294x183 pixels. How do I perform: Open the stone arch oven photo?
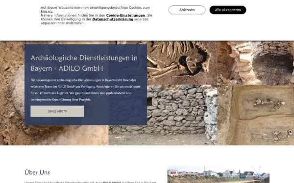coord(256,63)
